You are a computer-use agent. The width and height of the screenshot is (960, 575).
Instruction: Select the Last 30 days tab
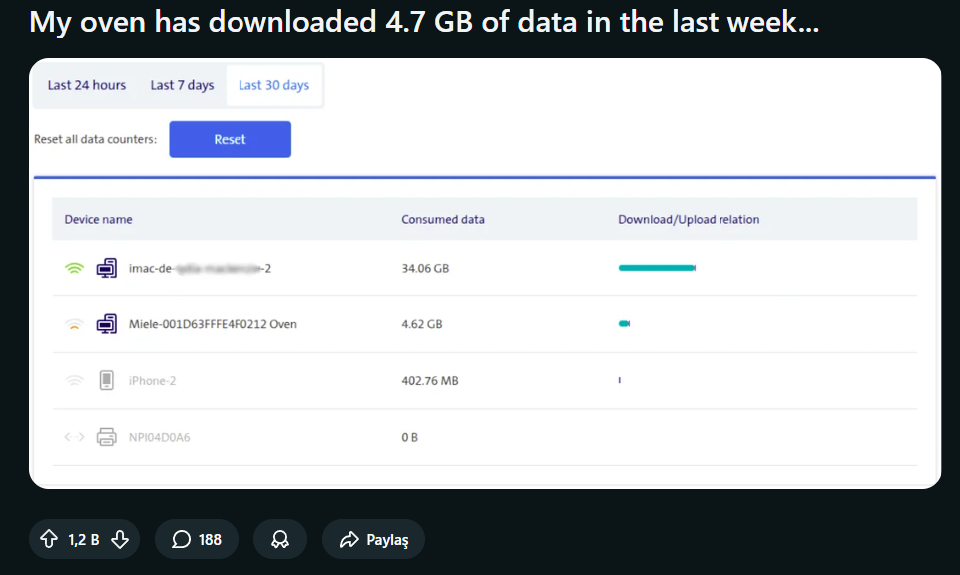click(273, 85)
